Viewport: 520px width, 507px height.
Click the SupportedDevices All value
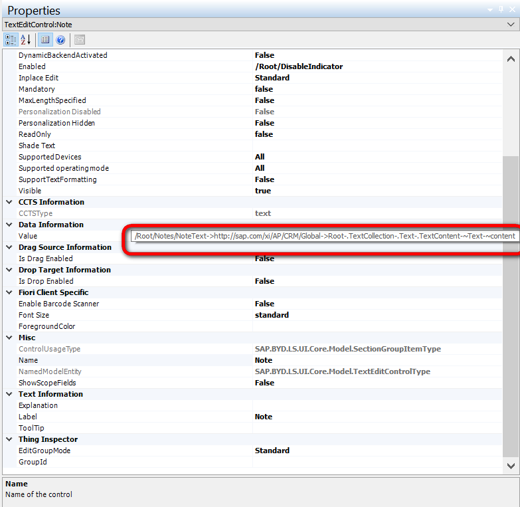tap(260, 157)
